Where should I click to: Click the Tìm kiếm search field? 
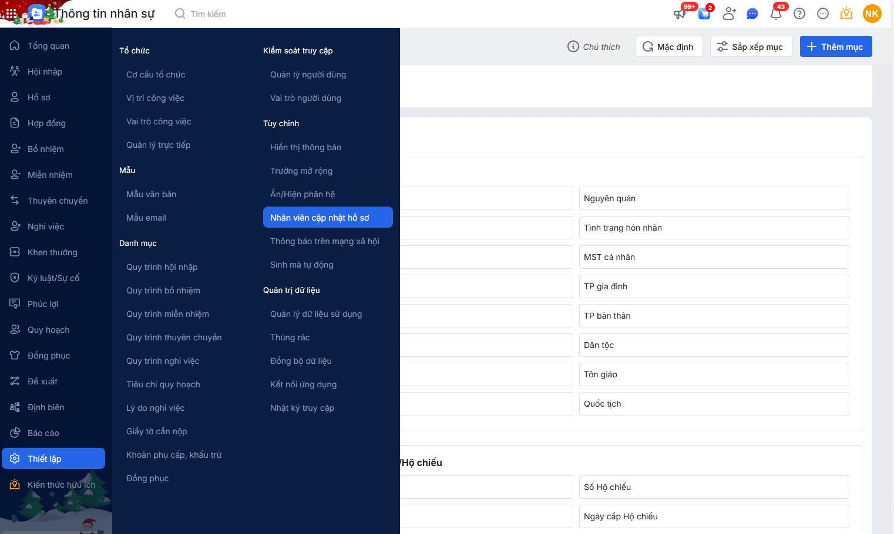tap(208, 13)
